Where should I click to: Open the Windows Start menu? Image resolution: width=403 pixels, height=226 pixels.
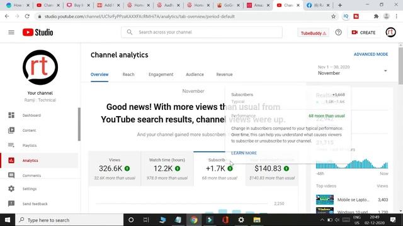[x=8, y=220]
